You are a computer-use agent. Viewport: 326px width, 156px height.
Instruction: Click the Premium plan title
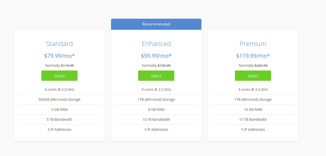[253, 43]
